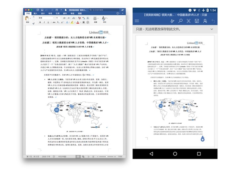The width and height of the screenshot is (239, 191).
Task: Open the font name dropdown (宋体)
Action: tap(46, 18)
